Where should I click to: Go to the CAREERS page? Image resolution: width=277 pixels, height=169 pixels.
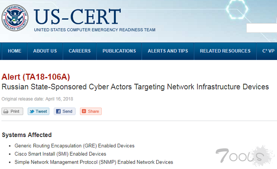[x=80, y=51]
